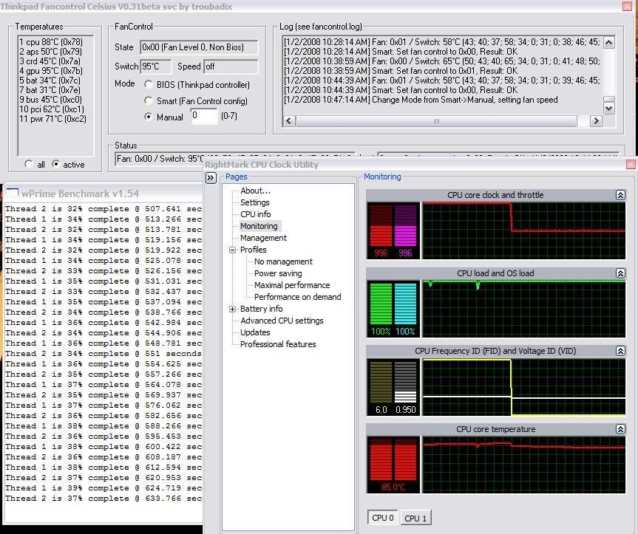The height and width of the screenshot is (534, 638).
Task: Collapse the CPU FID and VID graph
Action: point(620,351)
